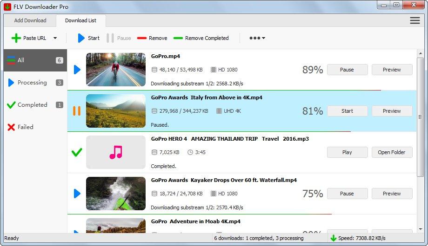Open the Kayaker waterfall thumbnail
This screenshot has height=246, width=428.
point(116,194)
